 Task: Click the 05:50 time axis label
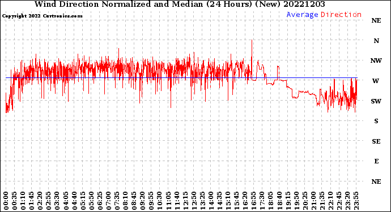point(91,201)
